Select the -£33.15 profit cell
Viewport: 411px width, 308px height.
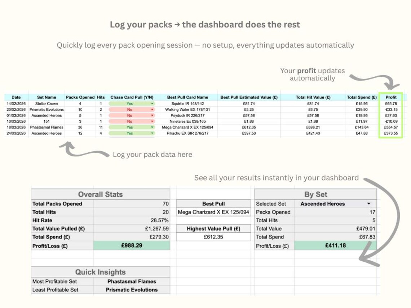391,110
